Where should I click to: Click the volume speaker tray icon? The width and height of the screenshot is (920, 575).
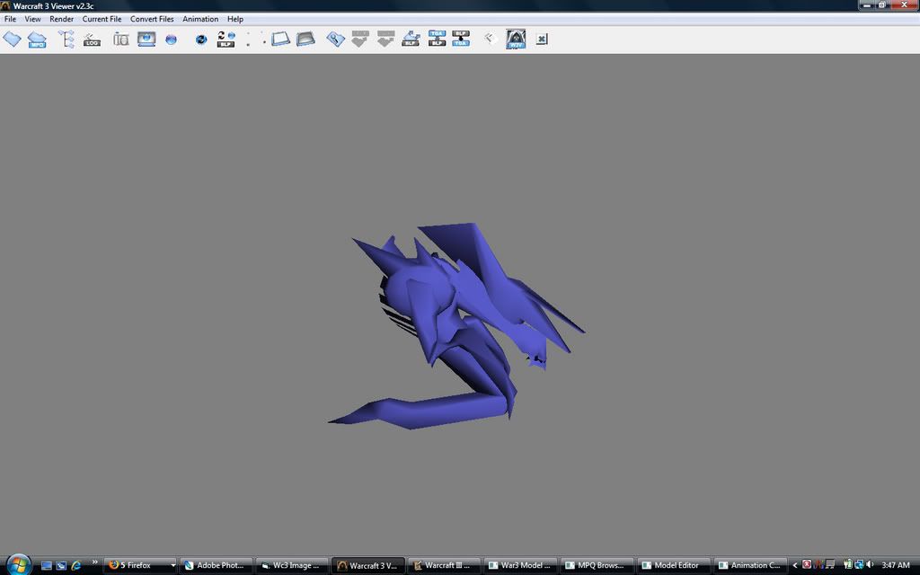(870, 565)
